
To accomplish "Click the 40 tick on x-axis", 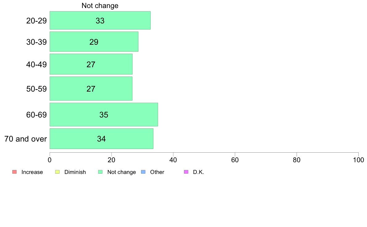I will [x=173, y=160].
